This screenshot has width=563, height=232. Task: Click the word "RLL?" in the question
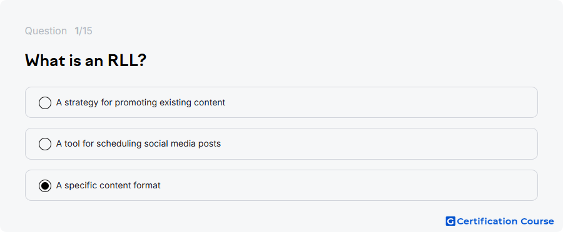(x=127, y=60)
